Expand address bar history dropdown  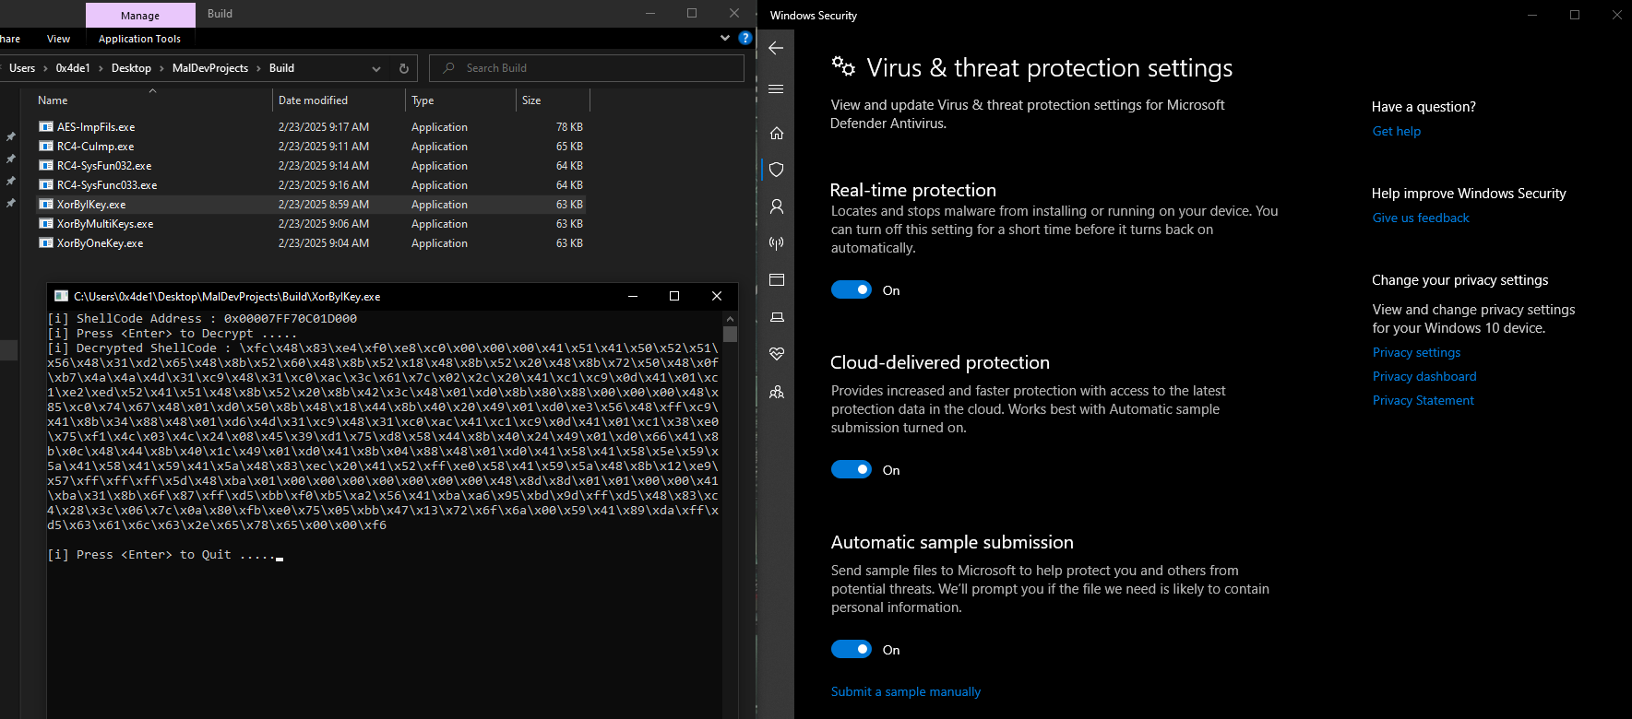click(x=376, y=68)
